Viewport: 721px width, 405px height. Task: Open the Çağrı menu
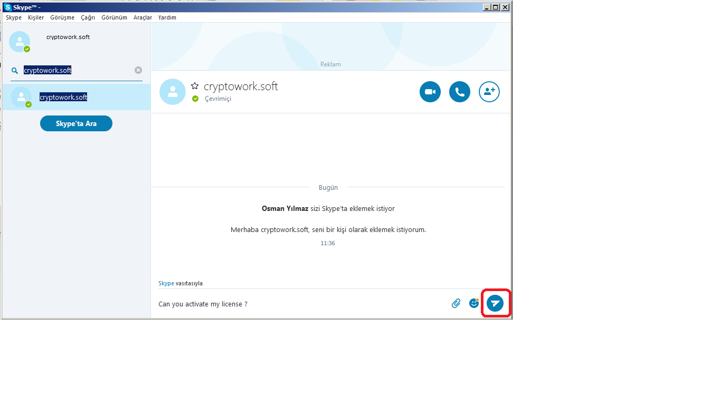(x=88, y=17)
